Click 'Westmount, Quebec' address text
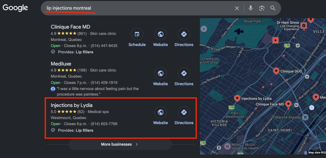The image size is (326, 158). click(x=68, y=118)
